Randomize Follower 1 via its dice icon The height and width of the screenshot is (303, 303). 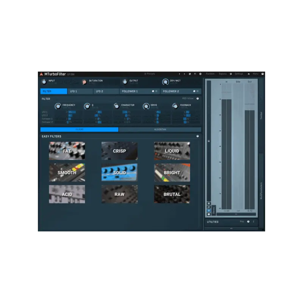click(x=153, y=91)
